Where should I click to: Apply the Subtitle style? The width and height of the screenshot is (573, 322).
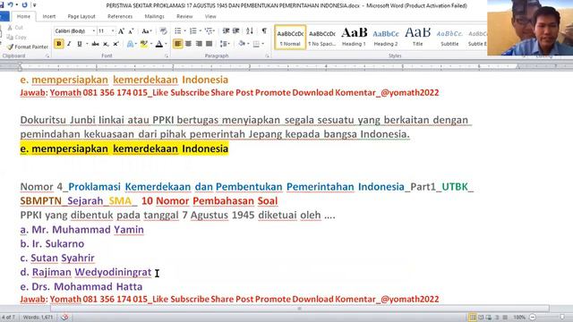(449, 37)
